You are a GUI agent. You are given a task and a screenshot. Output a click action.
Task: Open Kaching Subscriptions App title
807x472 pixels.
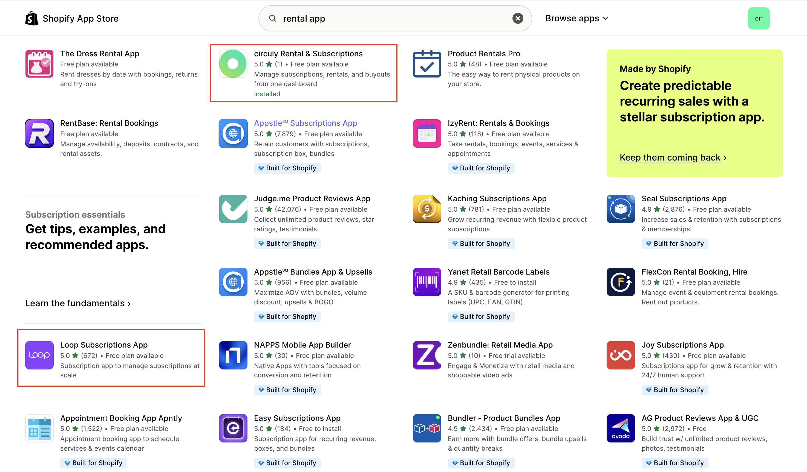pyautogui.click(x=497, y=199)
